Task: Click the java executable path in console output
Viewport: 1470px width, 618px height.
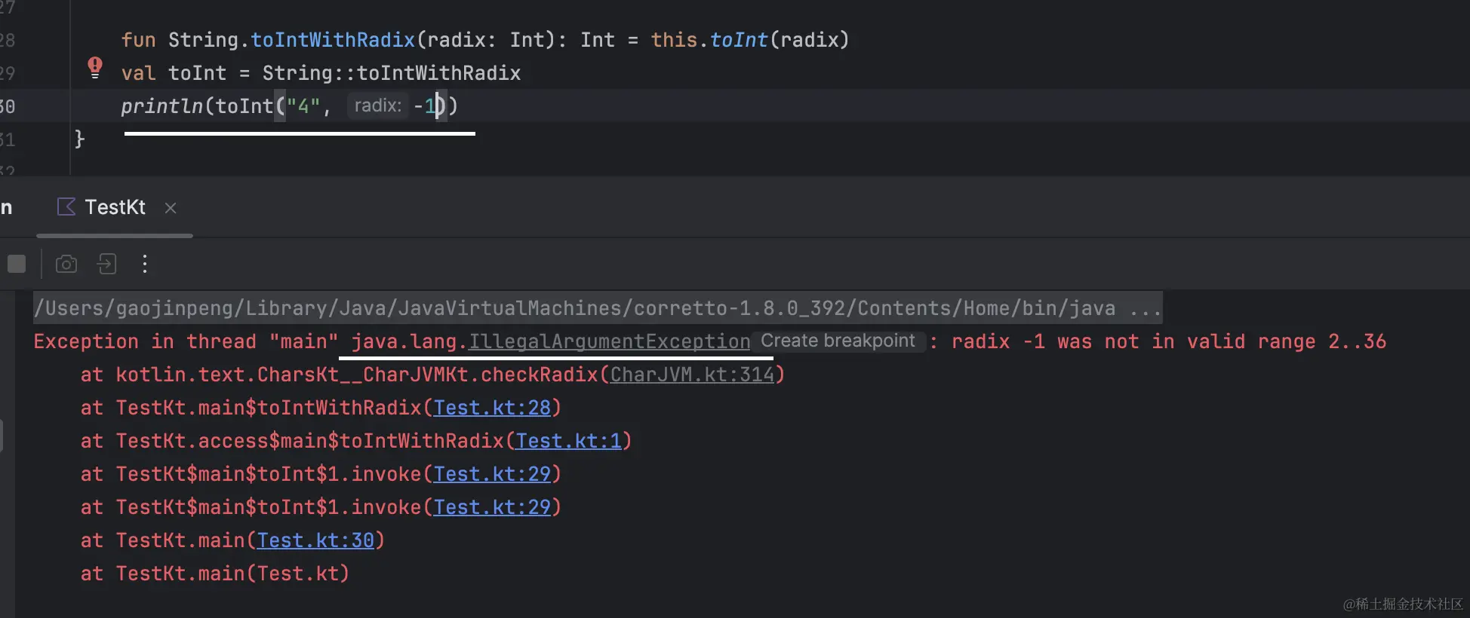Action: pyautogui.click(x=575, y=308)
